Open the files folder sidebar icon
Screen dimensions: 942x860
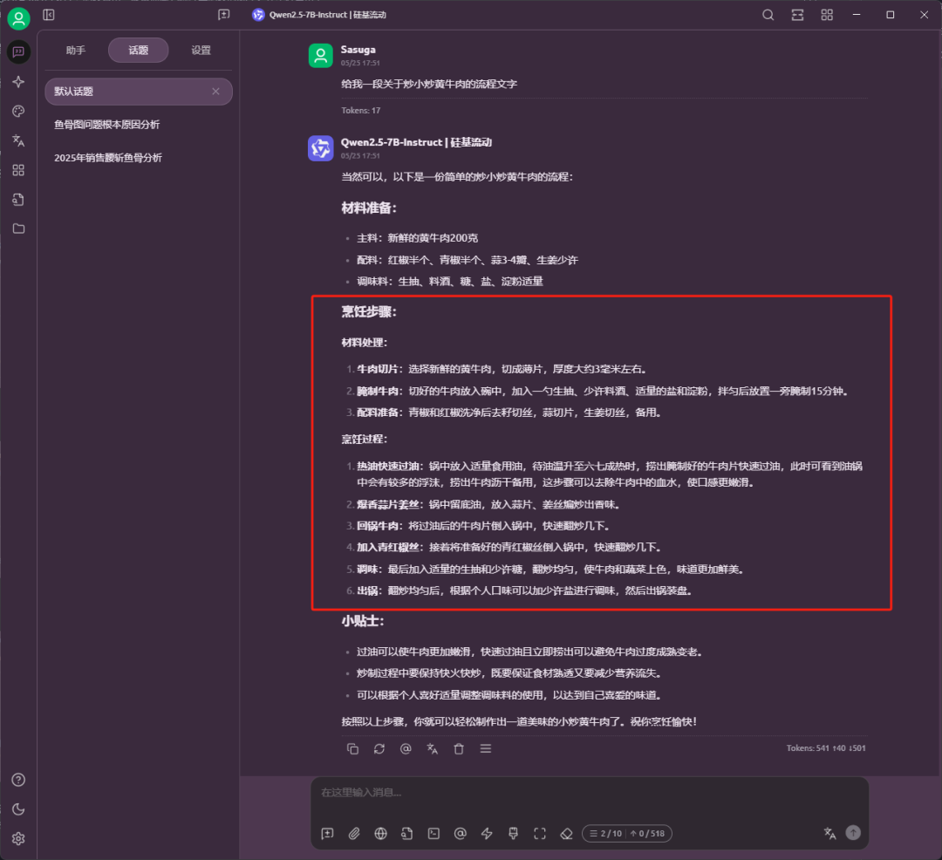[18, 229]
